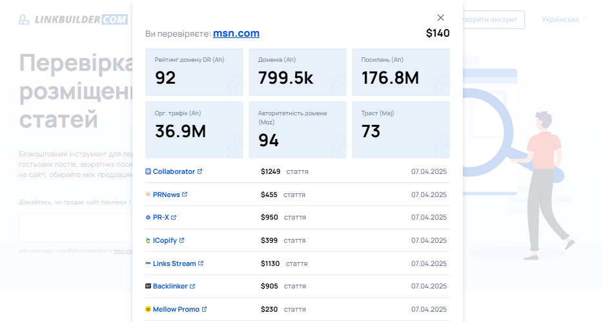Close the msn.com check popup
Image resolution: width=603 pixels, height=322 pixels.
[441, 17]
